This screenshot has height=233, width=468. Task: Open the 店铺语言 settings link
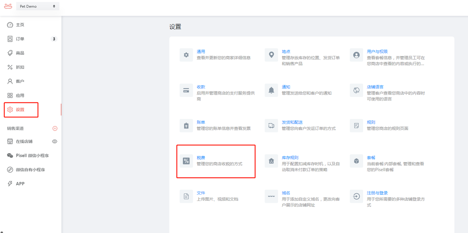[x=375, y=87]
